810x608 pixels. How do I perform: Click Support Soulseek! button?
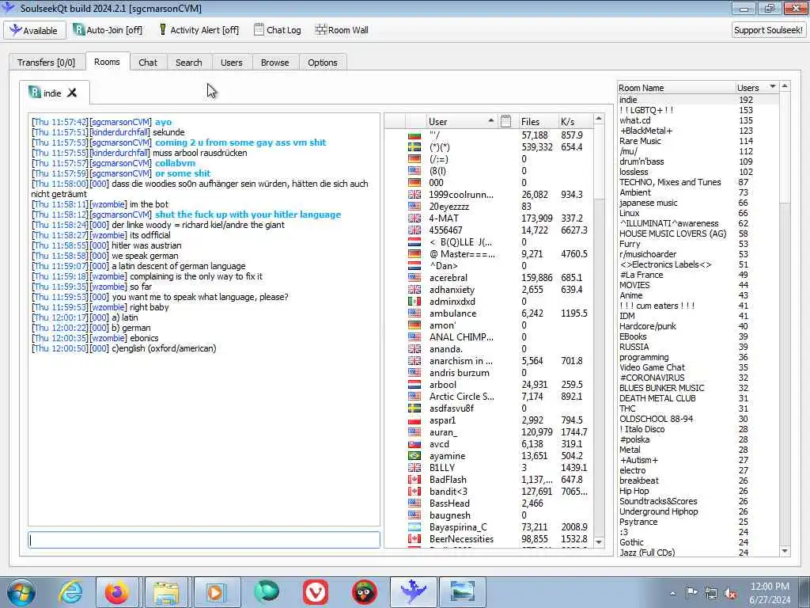pos(768,30)
